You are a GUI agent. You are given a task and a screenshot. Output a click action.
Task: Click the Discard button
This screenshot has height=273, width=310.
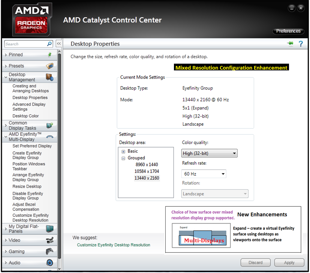tap(255, 263)
